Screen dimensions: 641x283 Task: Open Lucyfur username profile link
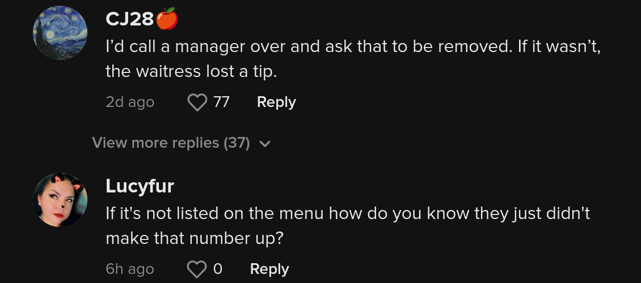coord(140,186)
